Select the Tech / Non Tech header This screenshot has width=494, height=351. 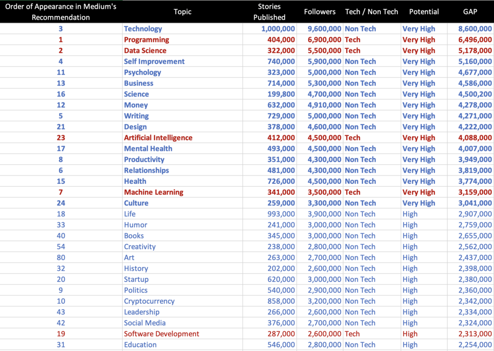pos(372,12)
